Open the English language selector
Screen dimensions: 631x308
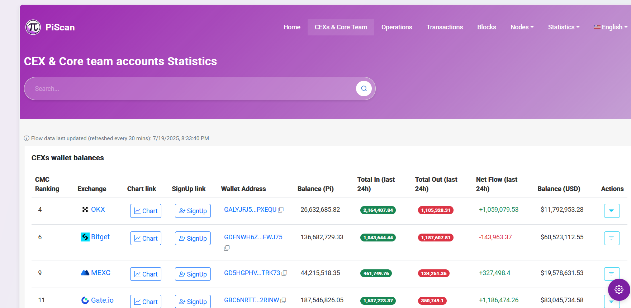pyautogui.click(x=611, y=27)
